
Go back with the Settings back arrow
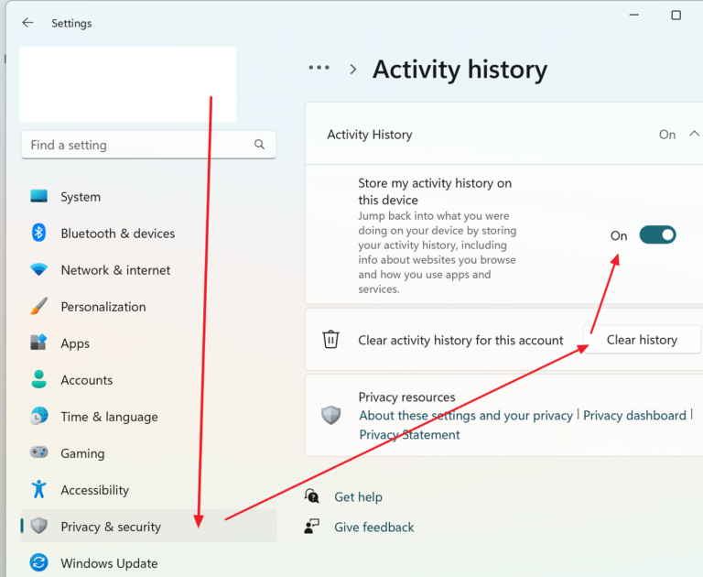pos(27,22)
